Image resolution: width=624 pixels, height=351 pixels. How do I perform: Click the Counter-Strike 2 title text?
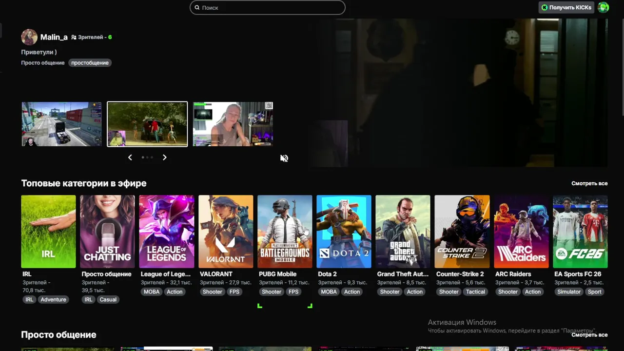[x=460, y=274]
